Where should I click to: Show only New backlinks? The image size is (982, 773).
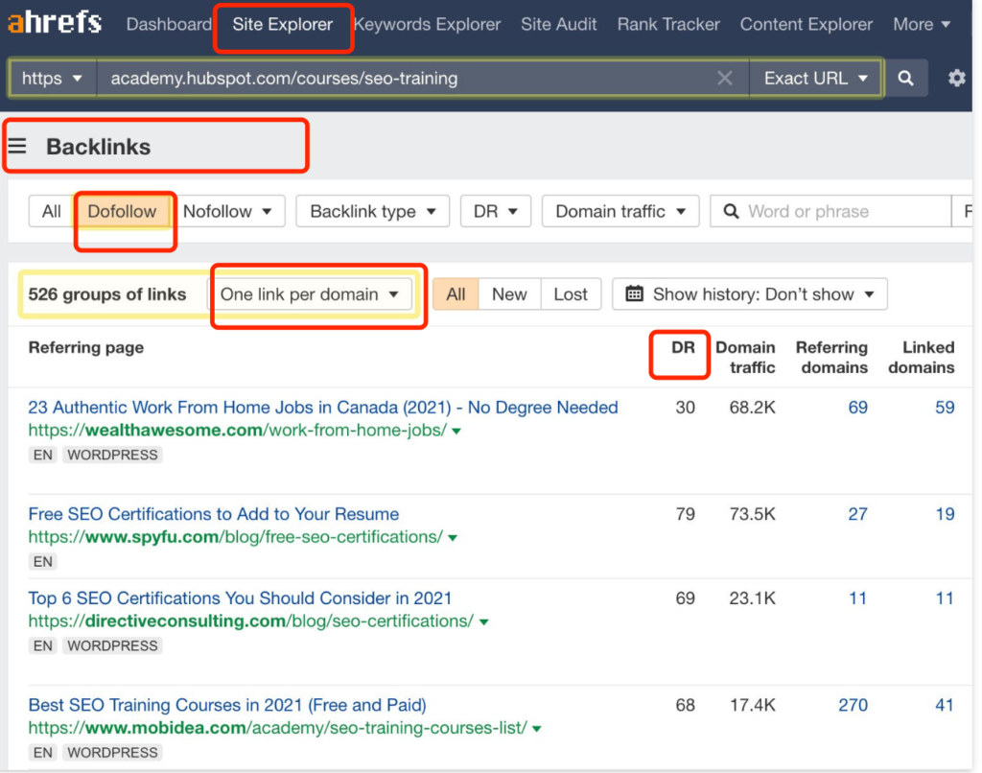(x=509, y=293)
